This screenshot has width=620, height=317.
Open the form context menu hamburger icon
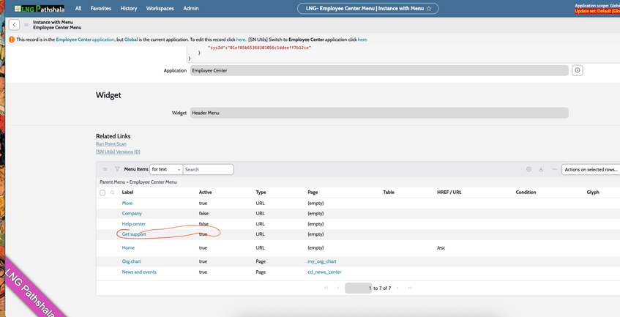(x=26, y=25)
